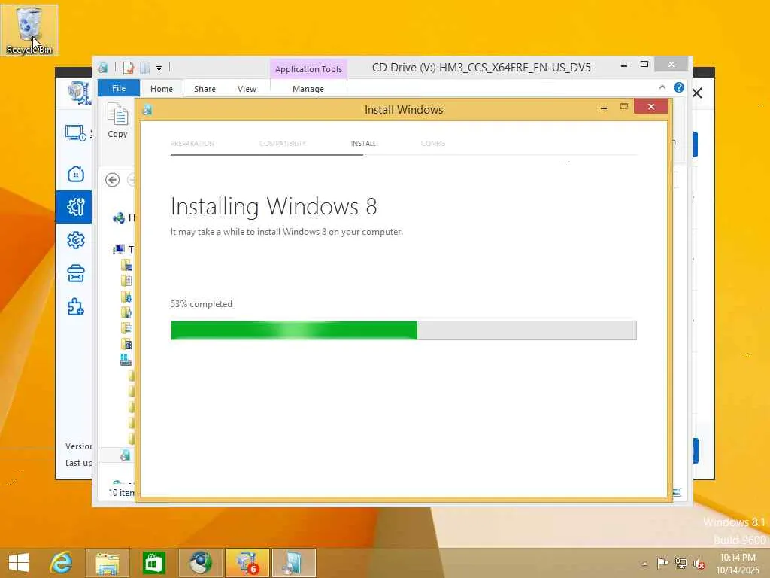Open the Windows Store taskbar icon
This screenshot has width=770, height=578.
[153, 563]
